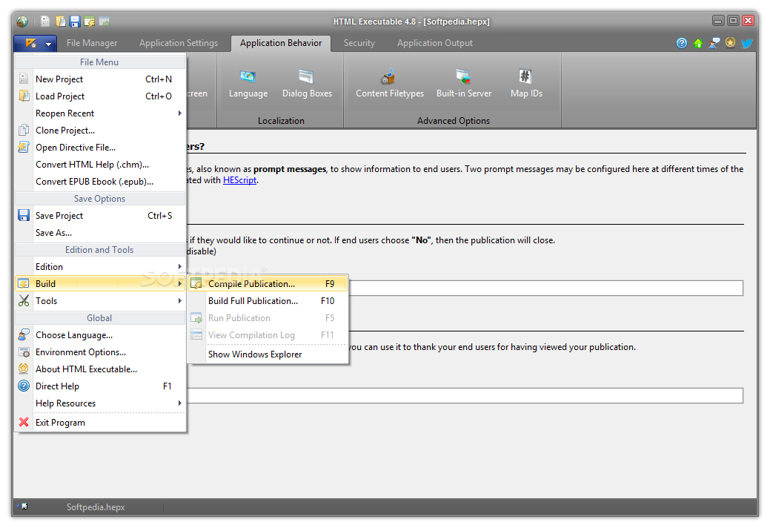Viewport: 770px width, 528px height.
Task: Expand the Help Resources submenu
Action: pyautogui.click(x=100, y=403)
